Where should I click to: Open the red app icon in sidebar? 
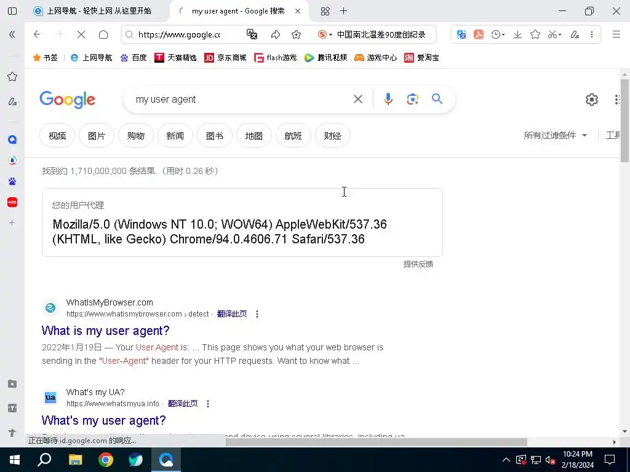click(12, 202)
